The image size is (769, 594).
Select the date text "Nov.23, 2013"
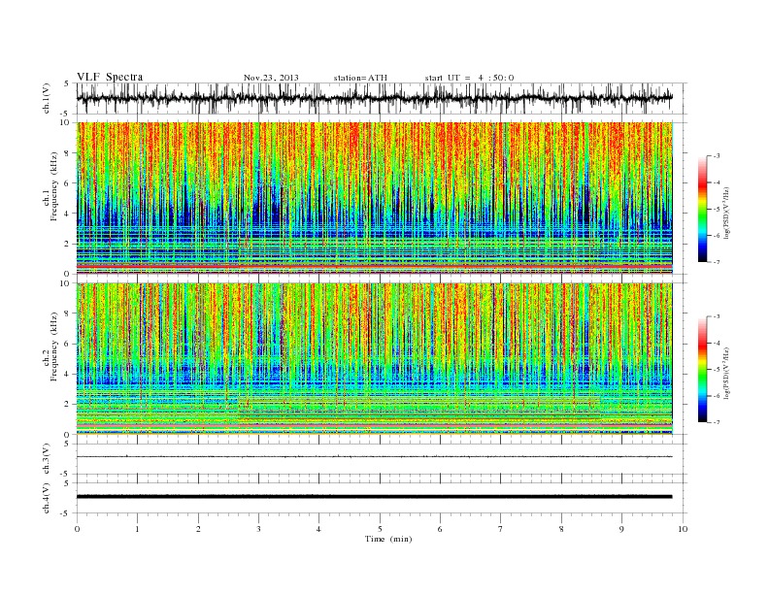271,78
